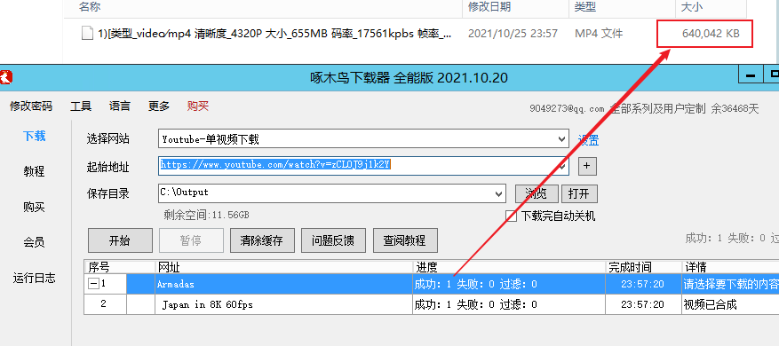779x346 pixels.
Task: Open the 更多 menu
Action: 159,106
